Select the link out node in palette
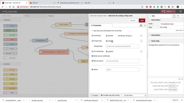 [10, 53]
